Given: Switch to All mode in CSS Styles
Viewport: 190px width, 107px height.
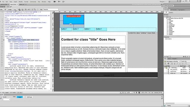Looking at the screenshot, I should coord(166,12).
